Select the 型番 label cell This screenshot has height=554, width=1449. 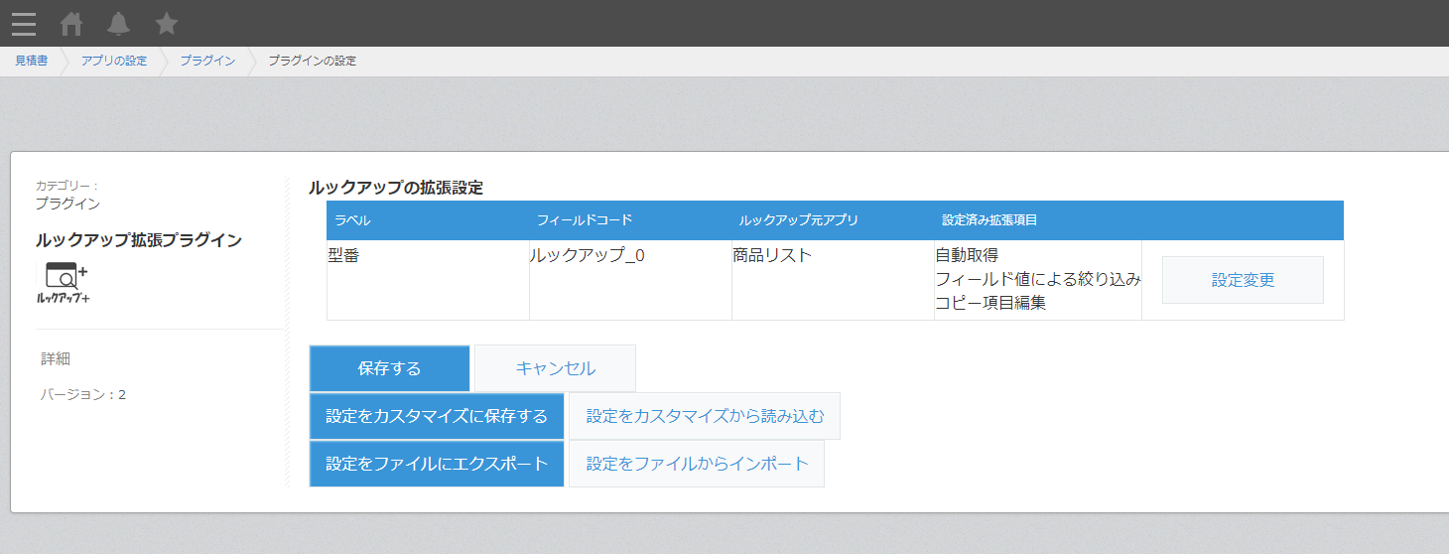(428, 280)
